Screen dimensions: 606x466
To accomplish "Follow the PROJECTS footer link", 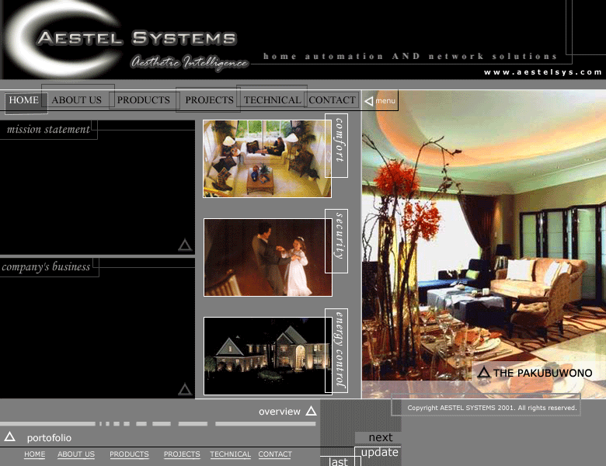I will [x=182, y=454].
